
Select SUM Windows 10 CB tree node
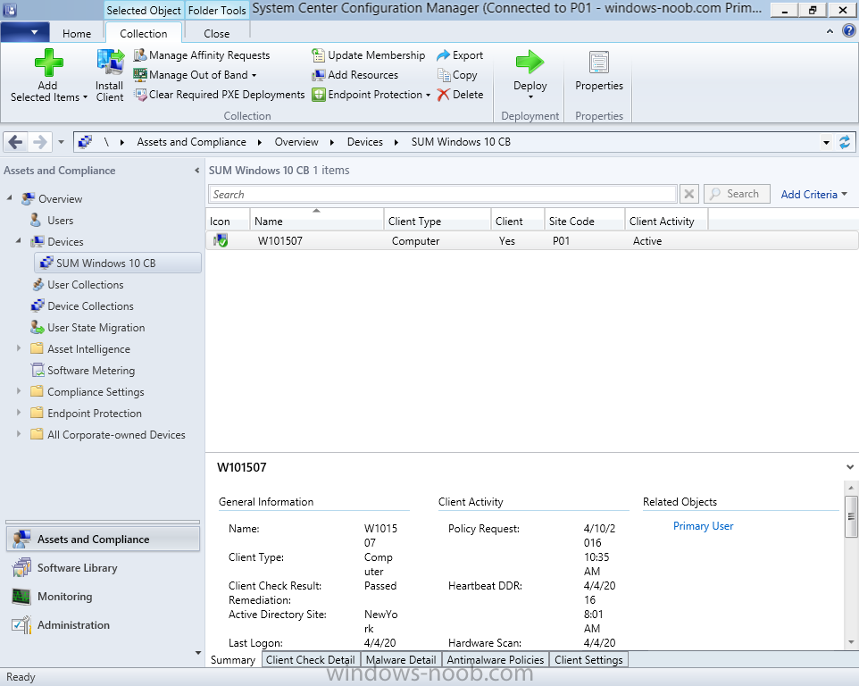(118, 263)
